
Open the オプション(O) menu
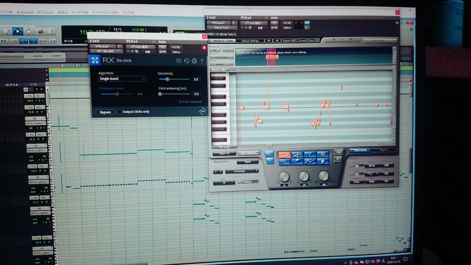pyautogui.click(x=46, y=12)
